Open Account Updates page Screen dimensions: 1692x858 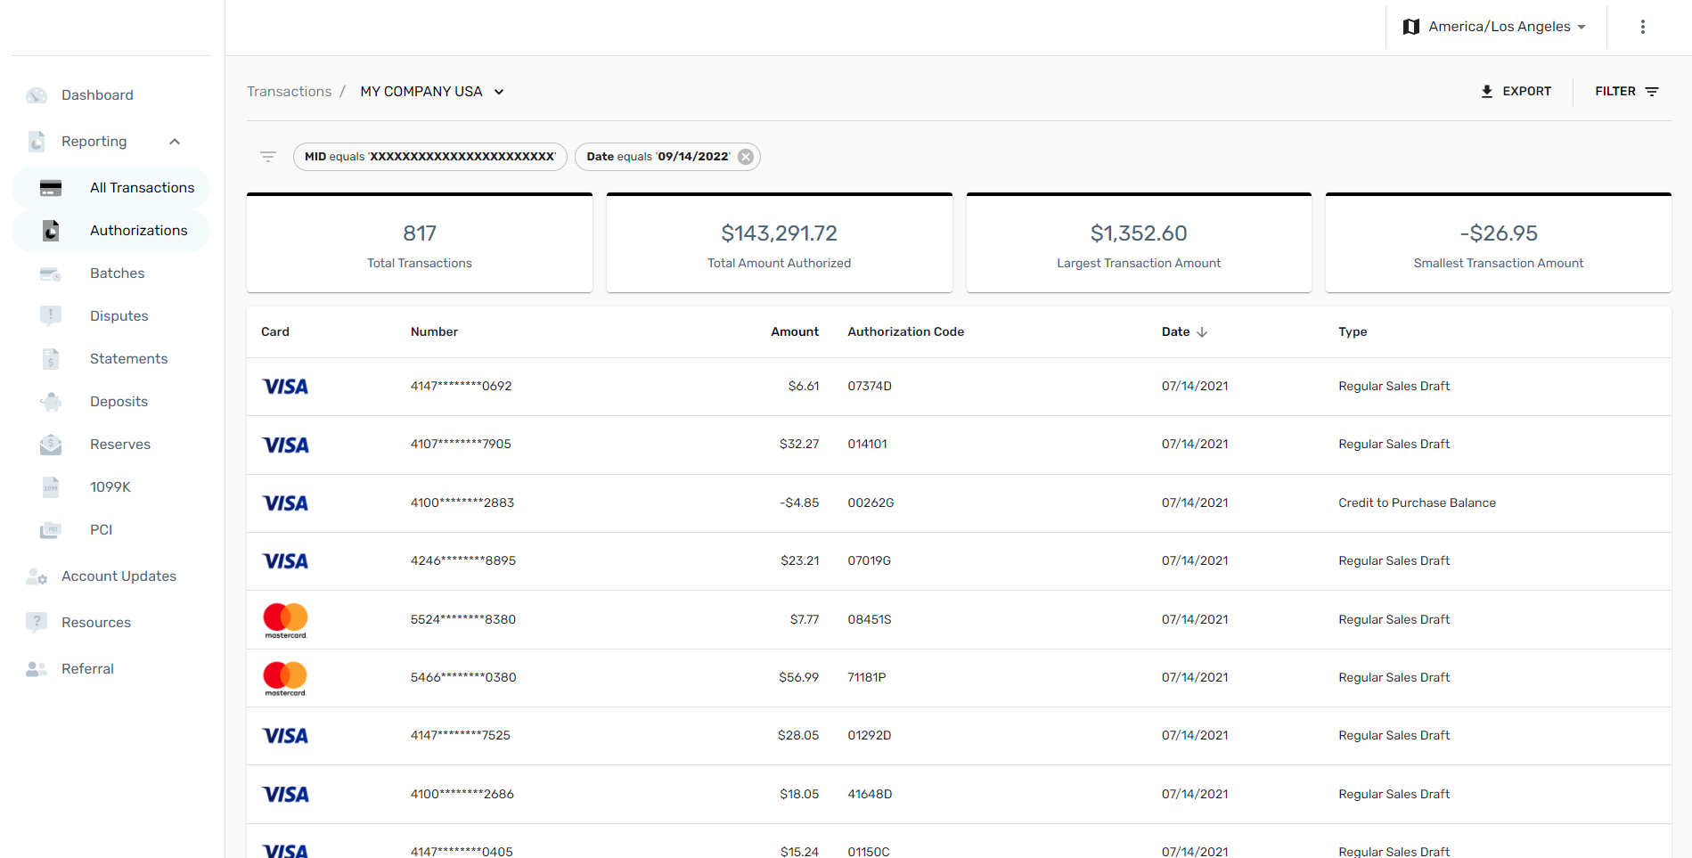pos(119,576)
